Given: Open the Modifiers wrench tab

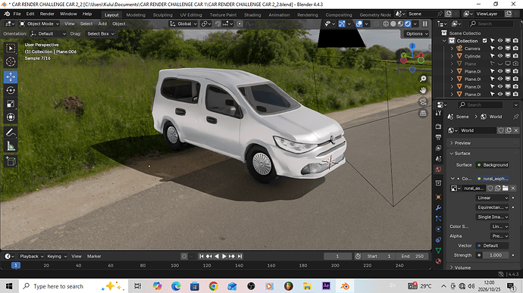Looking at the screenshot, I should point(438,207).
